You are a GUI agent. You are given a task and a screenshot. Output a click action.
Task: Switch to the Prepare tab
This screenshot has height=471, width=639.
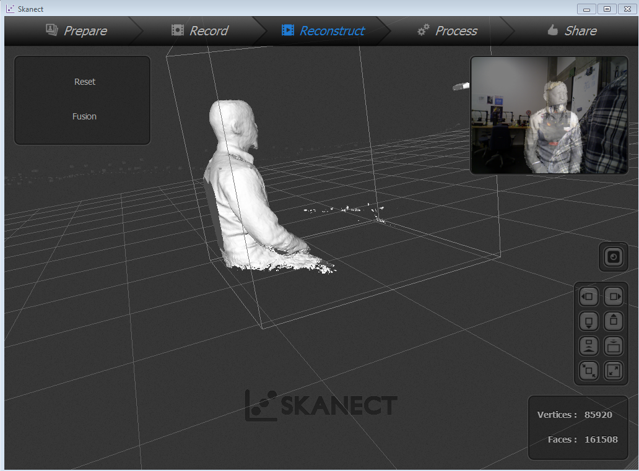point(76,30)
